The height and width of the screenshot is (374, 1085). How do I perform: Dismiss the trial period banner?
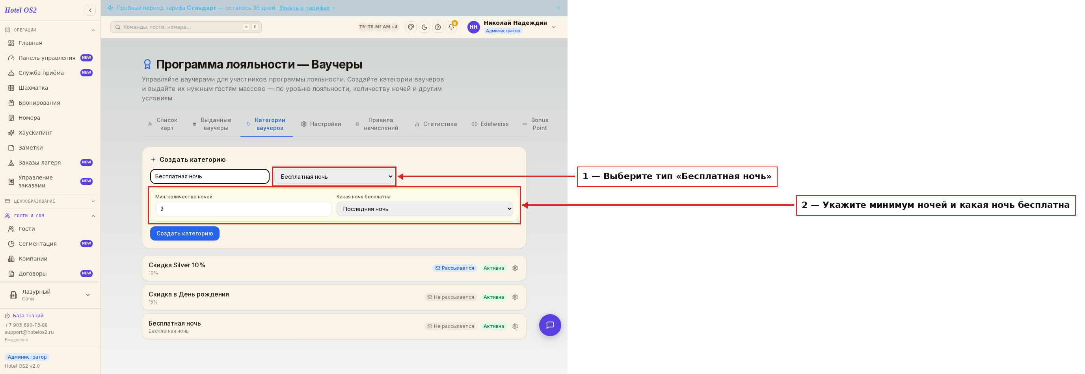pyautogui.click(x=558, y=8)
